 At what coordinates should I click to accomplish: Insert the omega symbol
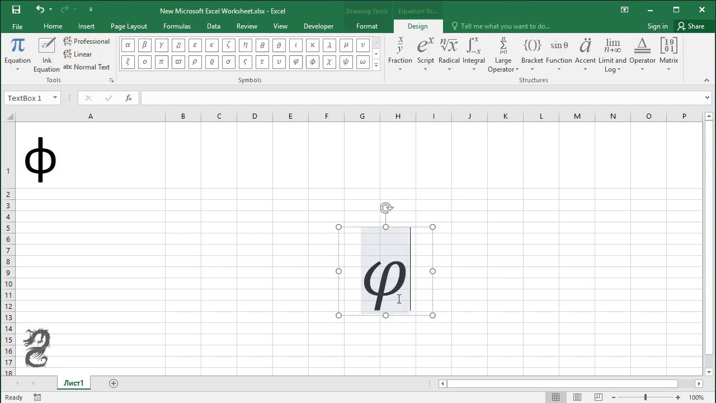(x=362, y=62)
